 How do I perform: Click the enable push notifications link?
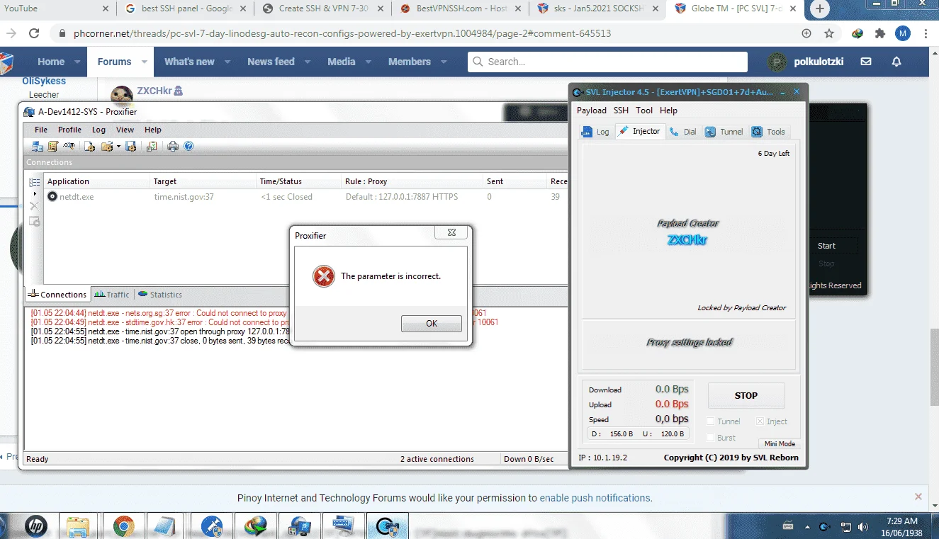coord(595,498)
